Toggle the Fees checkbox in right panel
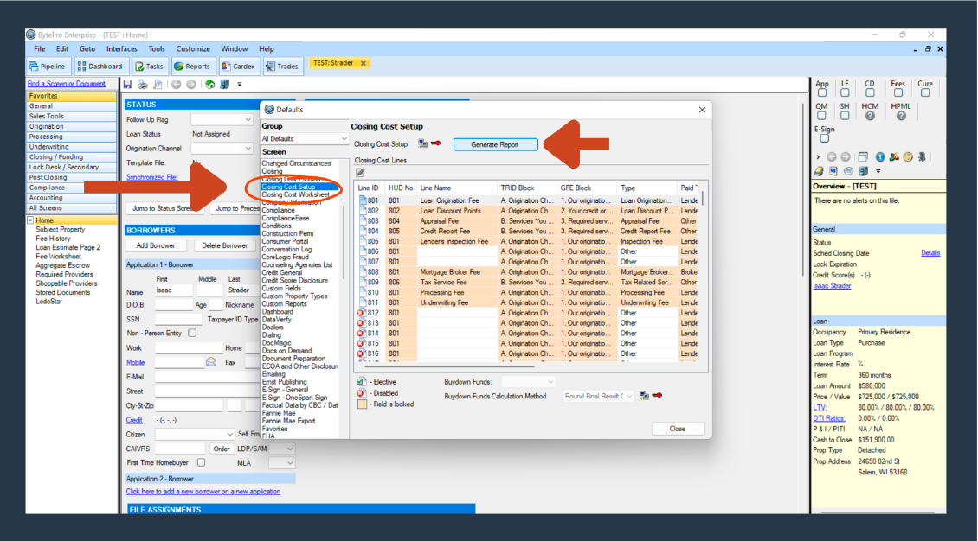The width and height of the screenshot is (978, 541). (x=898, y=93)
